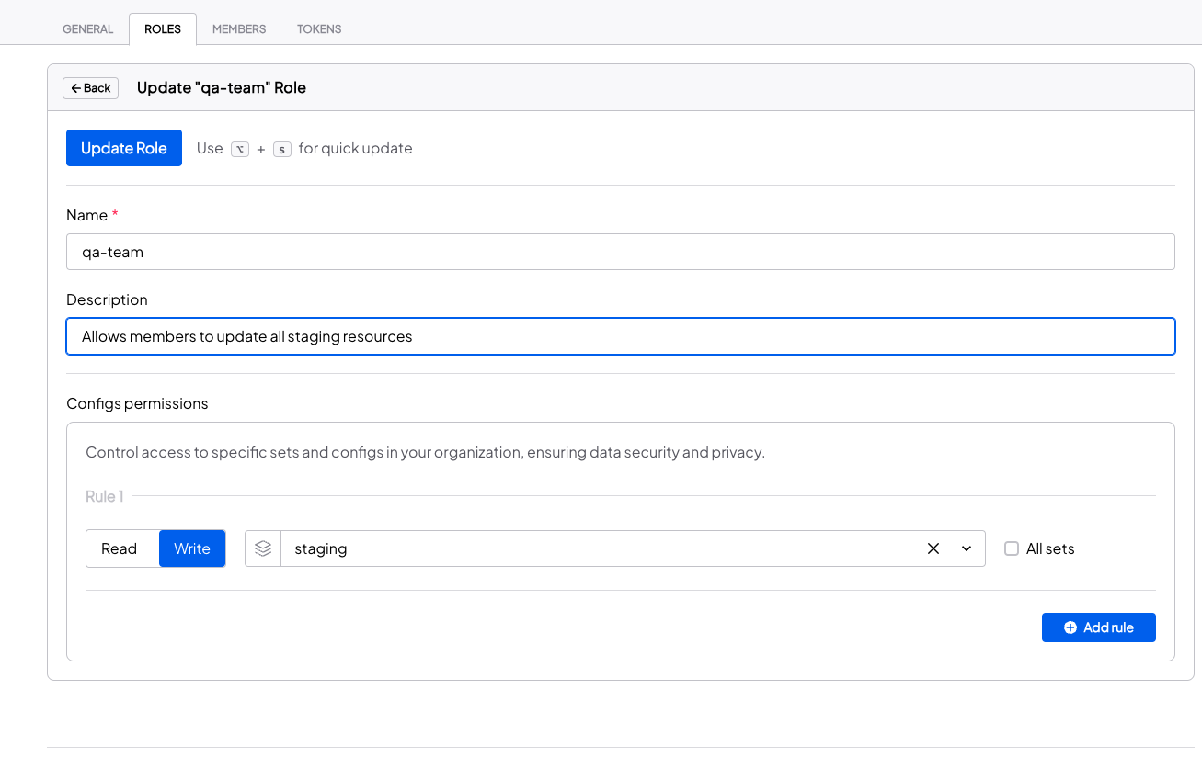Open the TOKENS tab

click(x=319, y=29)
